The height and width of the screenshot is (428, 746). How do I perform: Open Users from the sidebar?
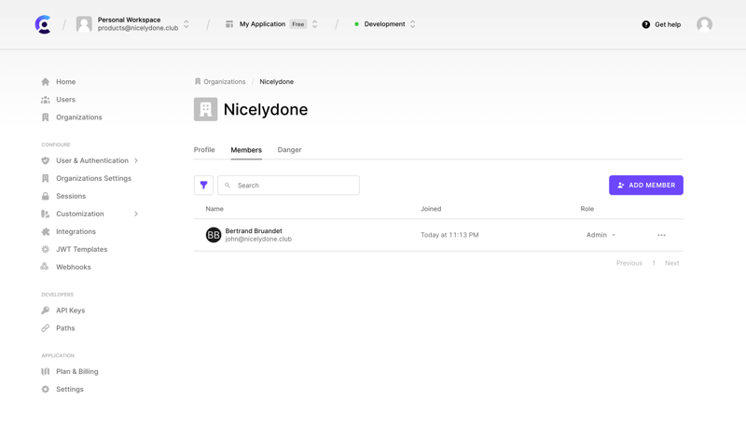(x=65, y=100)
